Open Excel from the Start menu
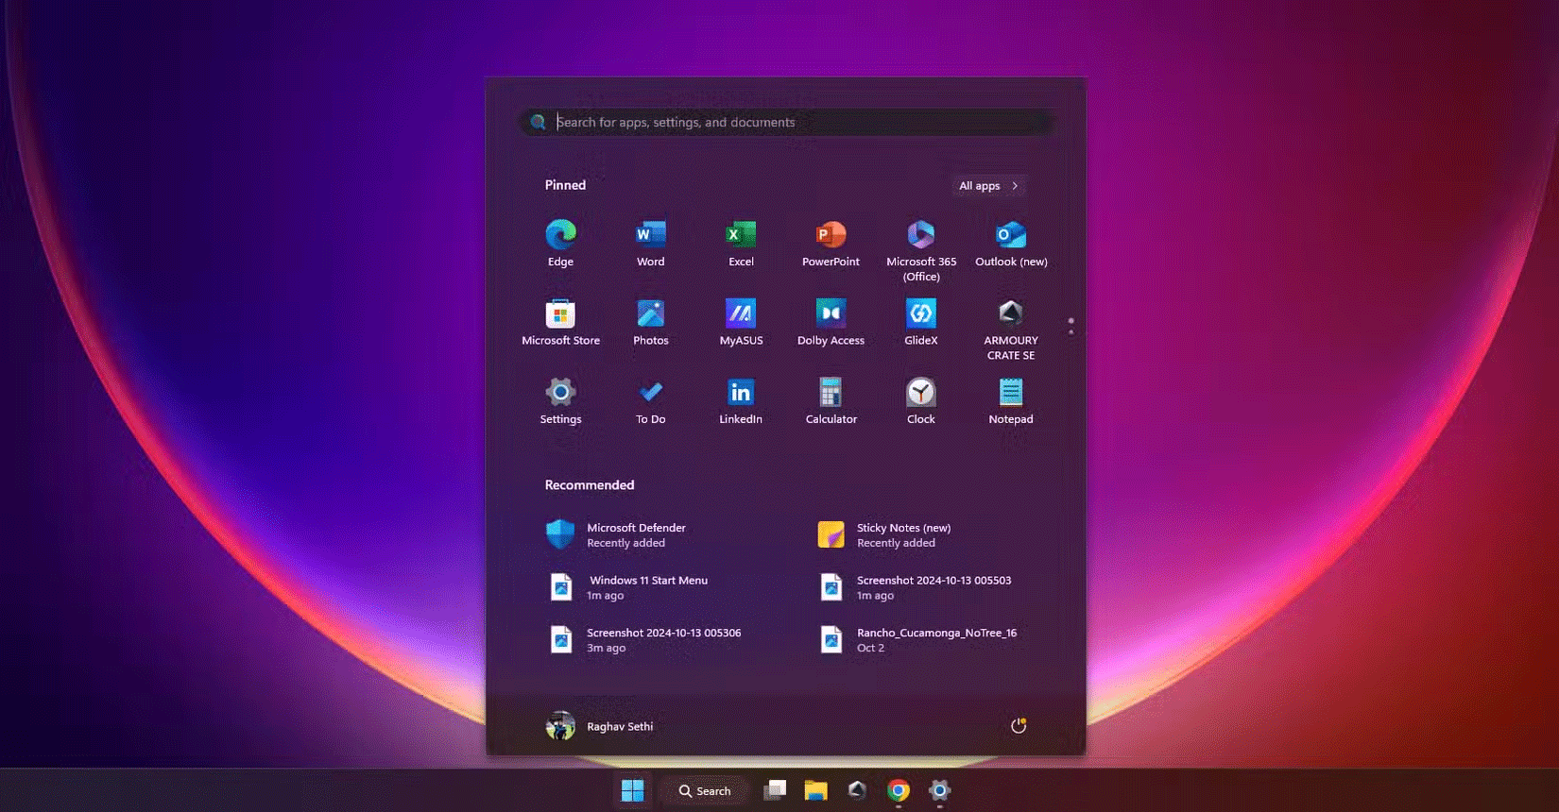This screenshot has height=812, width=1559. [x=741, y=243]
